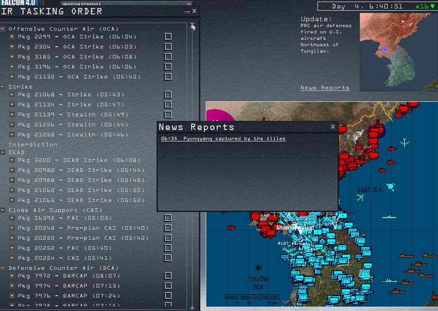Screen dimensions: 438x311
Task: Click the Day 4 clock display
Action: tap(367, 7)
